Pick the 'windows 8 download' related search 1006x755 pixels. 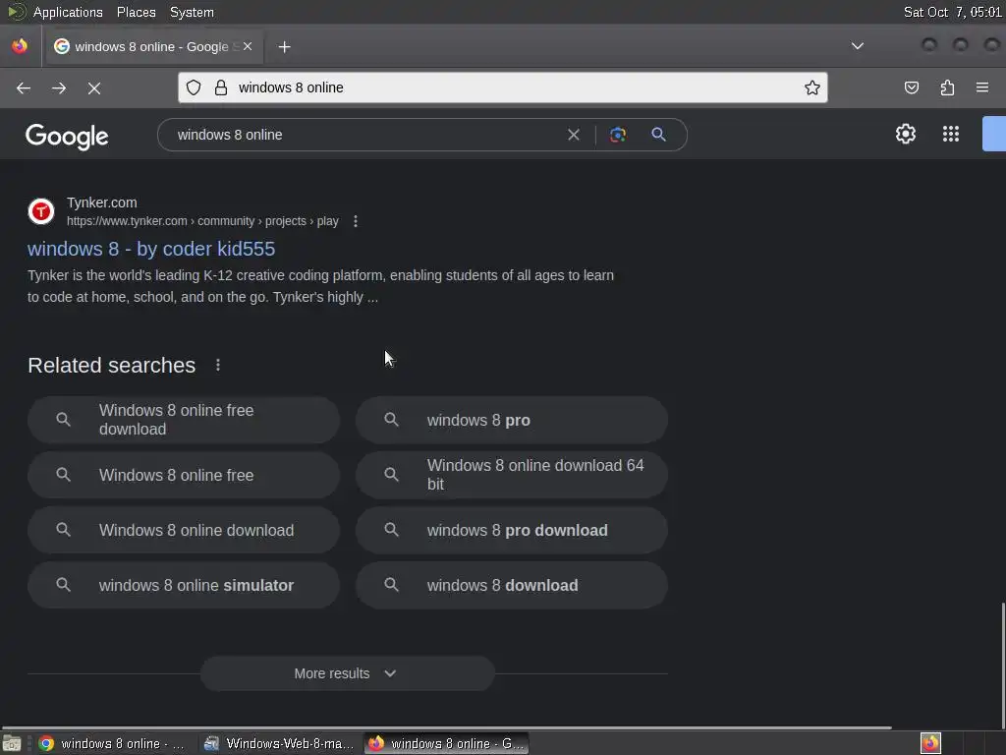(x=512, y=586)
